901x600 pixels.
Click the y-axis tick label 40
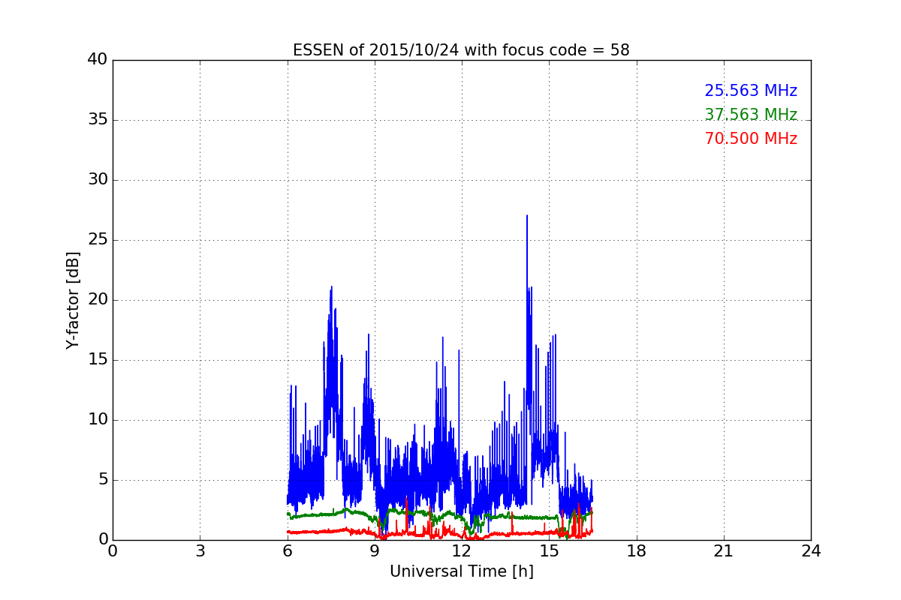(x=98, y=60)
